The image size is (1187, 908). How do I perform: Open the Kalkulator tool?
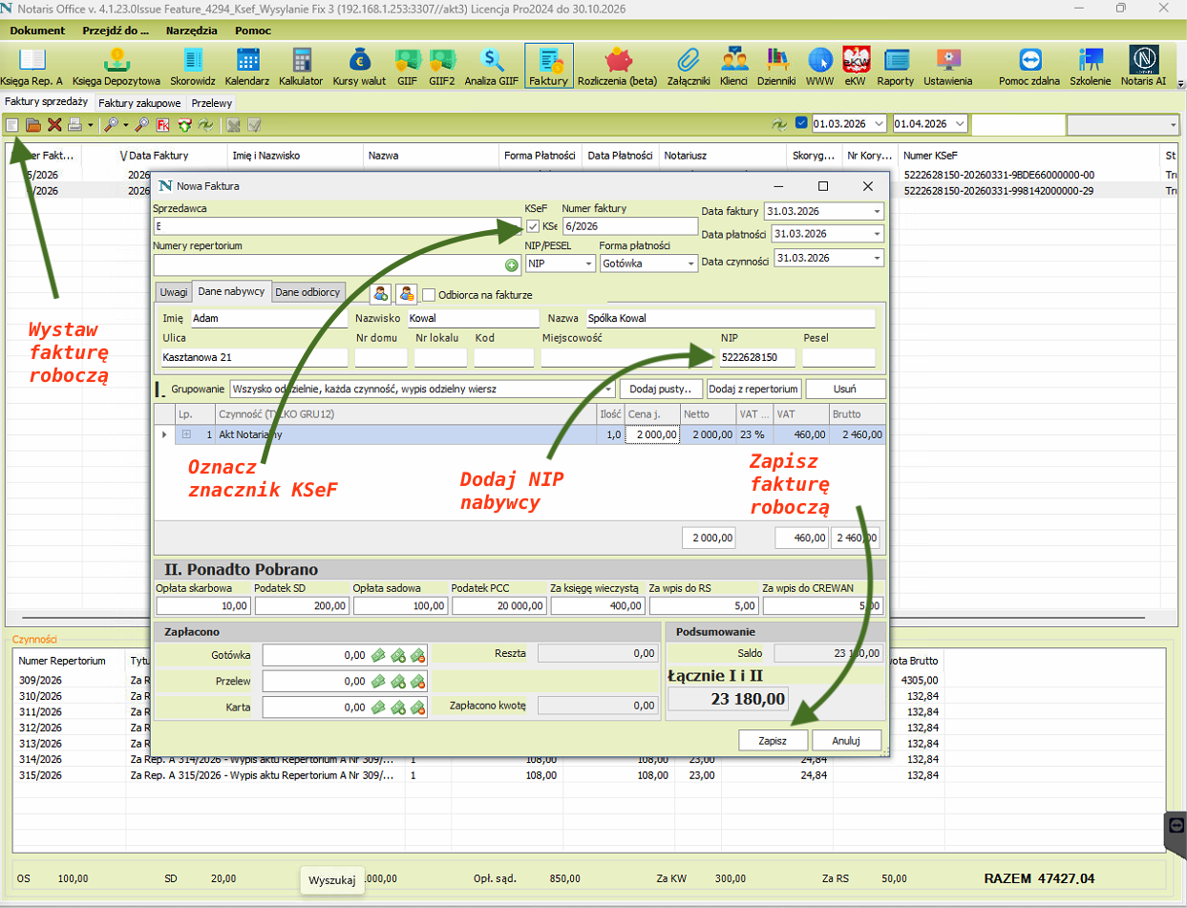point(301,67)
